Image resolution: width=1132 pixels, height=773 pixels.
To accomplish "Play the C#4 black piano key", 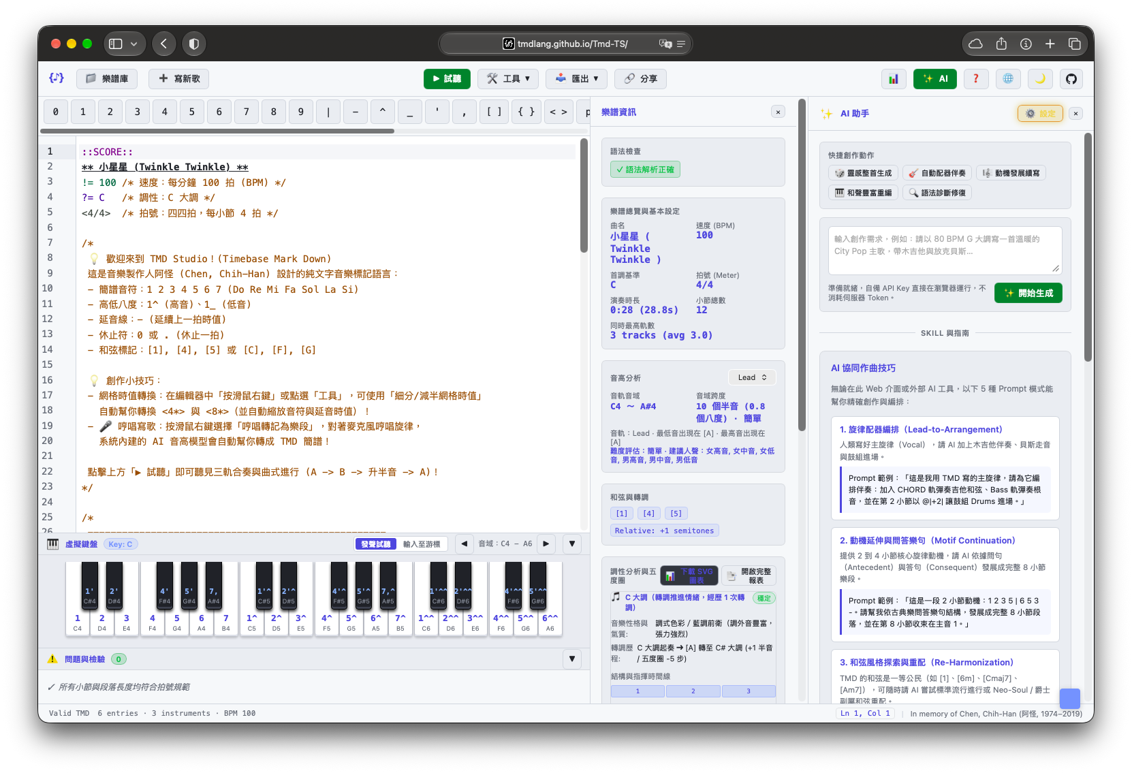I will click(89, 586).
